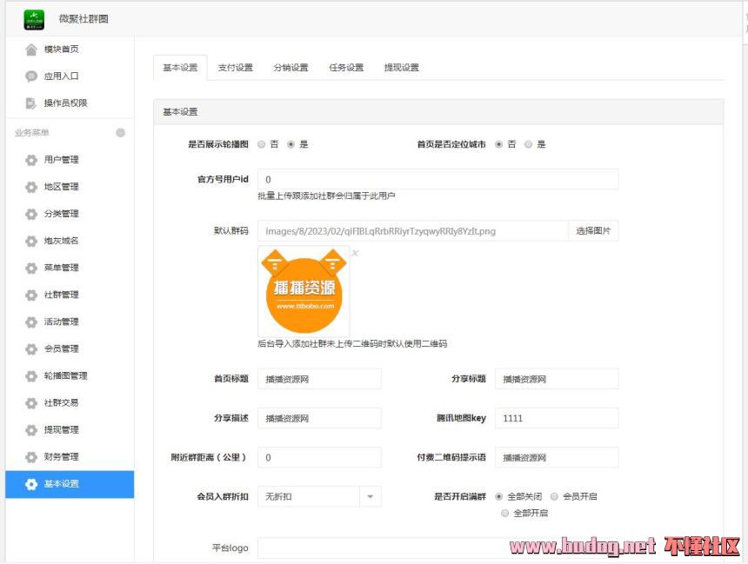Image resolution: width=748 pixels, height=564 pixels.
Task: Select 是 for 首页是否定位城市
Action: click(x=528, y=144)
